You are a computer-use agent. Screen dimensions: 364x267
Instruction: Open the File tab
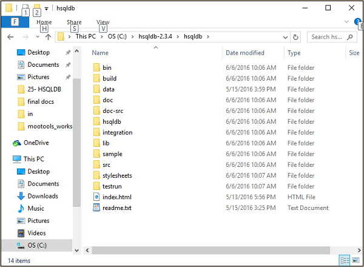click(15, 22)
